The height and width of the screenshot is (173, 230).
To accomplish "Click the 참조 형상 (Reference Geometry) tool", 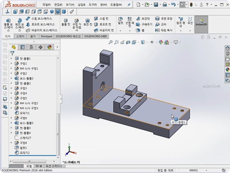I will (181, 22).
